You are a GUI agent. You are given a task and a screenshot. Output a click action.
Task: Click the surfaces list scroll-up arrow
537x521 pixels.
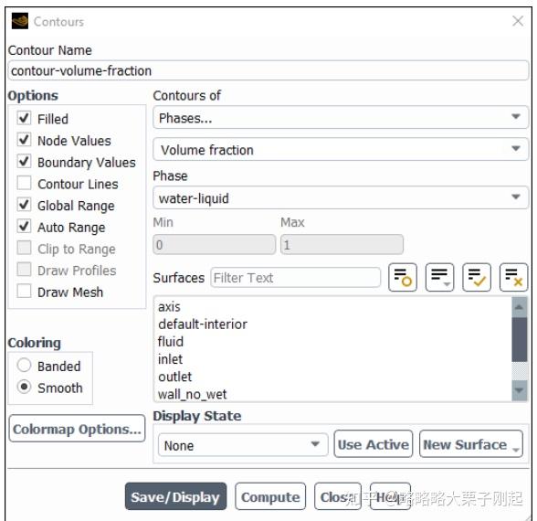519,307
